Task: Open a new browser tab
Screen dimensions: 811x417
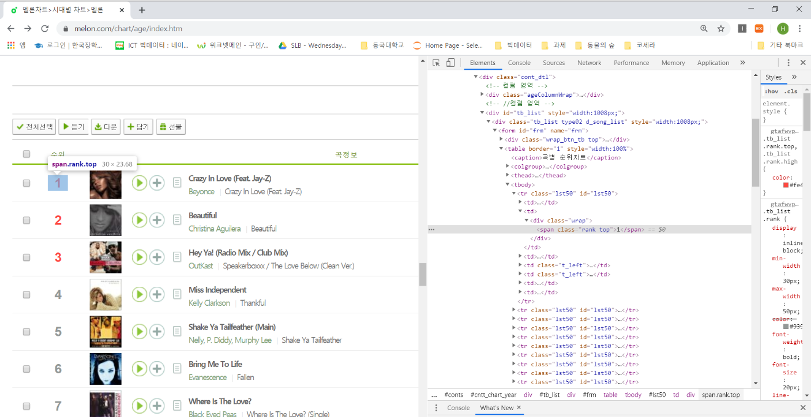Action: pyautogui.click(x=142, y=10)
